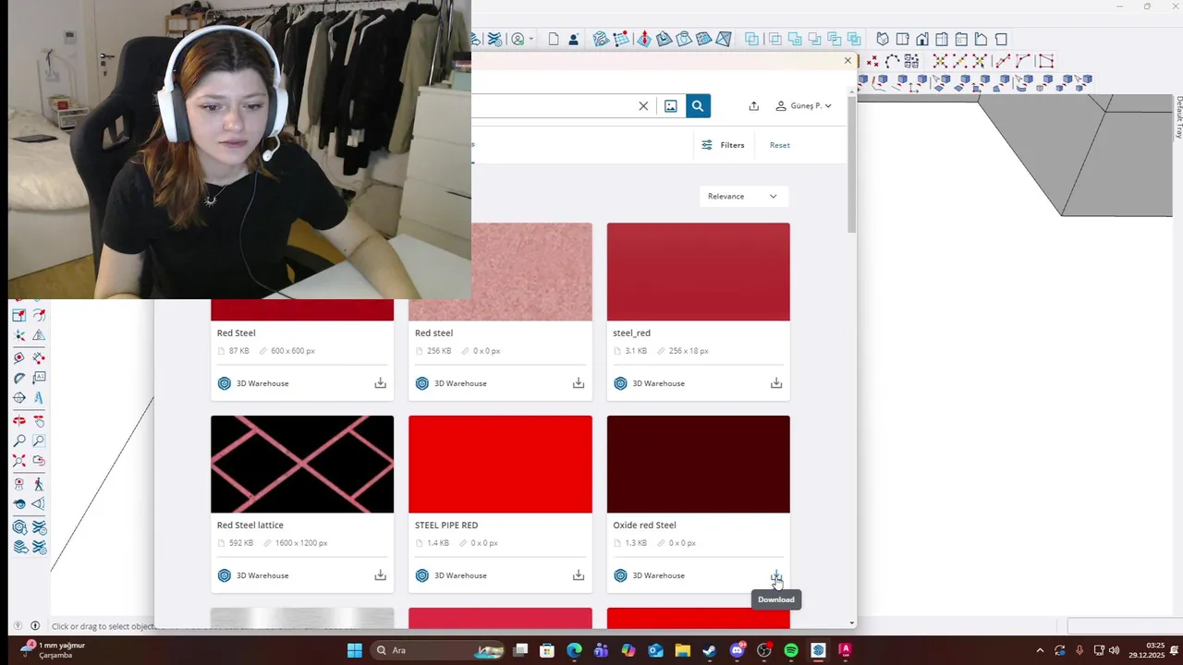Open the Windows Start menu

coord(354,650)
